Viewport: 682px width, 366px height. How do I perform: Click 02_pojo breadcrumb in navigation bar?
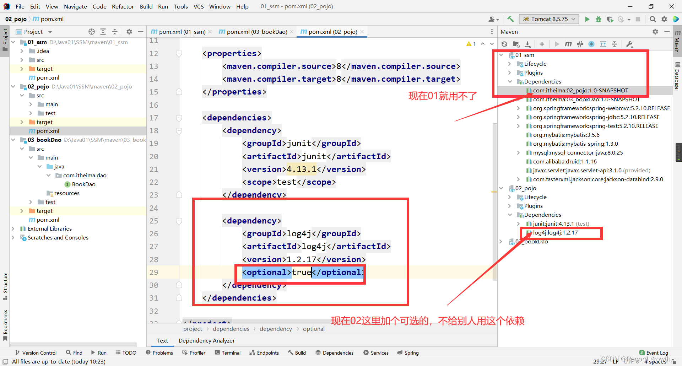[16, 19]
